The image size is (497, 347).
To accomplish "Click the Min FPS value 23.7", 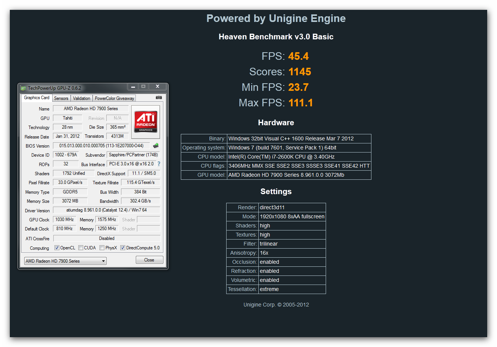I will pyautogui.click(x=298, y=87).
